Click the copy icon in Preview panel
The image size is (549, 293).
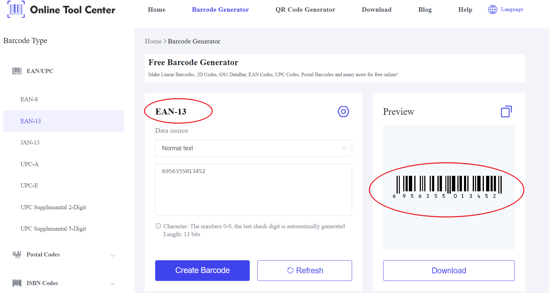click(x=506, y=111)
